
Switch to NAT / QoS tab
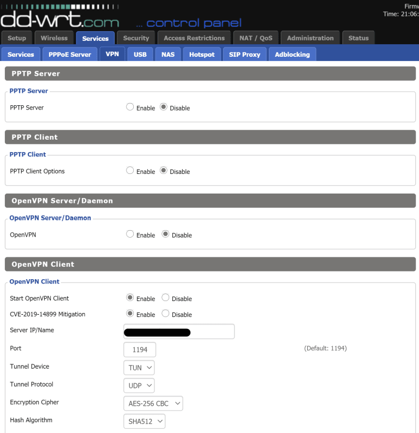pyautogui.click(x=256, y=38)
